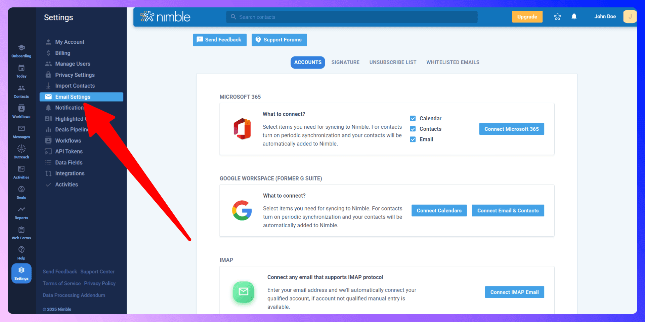
Task: Open Help in the left rail
Action: click(21, 253)
